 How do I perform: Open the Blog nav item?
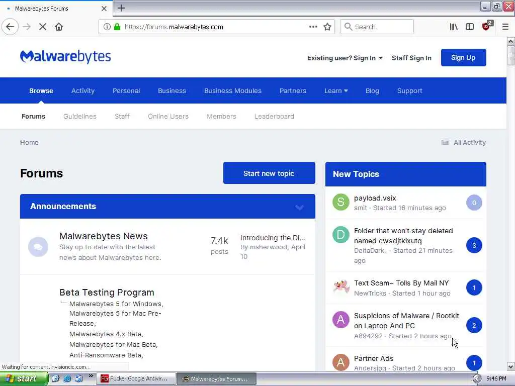372,91
